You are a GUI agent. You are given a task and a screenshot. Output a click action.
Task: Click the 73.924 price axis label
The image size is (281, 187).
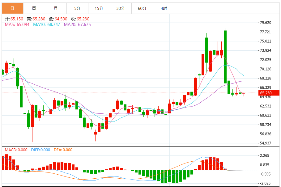click(x=266, y=50)
